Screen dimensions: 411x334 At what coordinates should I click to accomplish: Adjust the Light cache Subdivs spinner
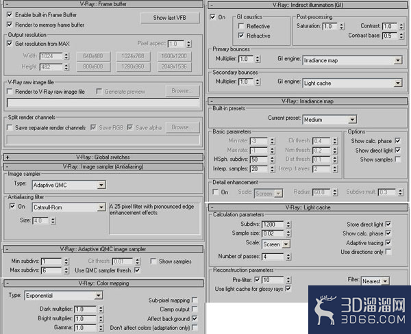click(288, 224)
